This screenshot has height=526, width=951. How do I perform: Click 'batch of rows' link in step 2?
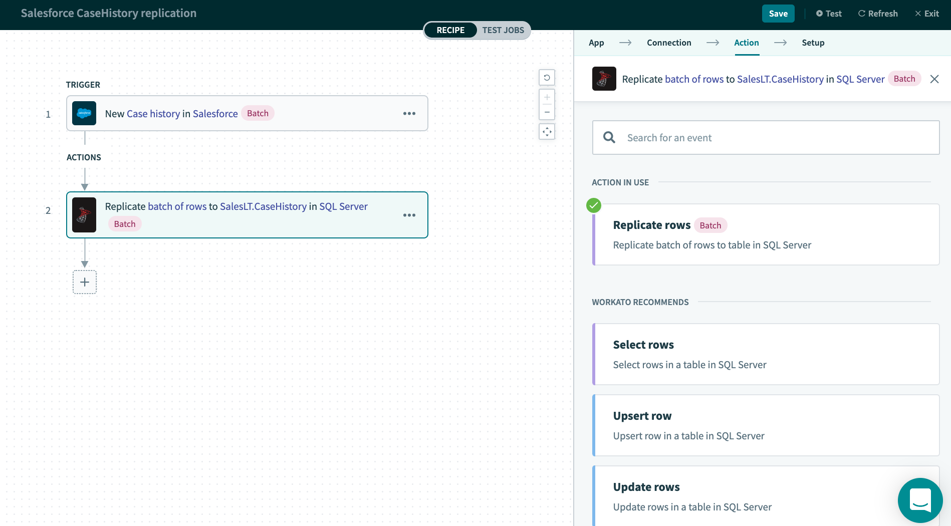coord(177,206)
